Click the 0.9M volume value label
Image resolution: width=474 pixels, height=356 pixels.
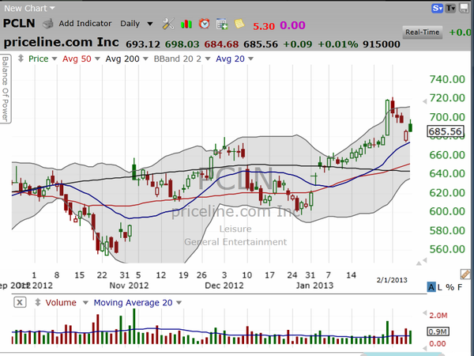click(x=438, y=331)
